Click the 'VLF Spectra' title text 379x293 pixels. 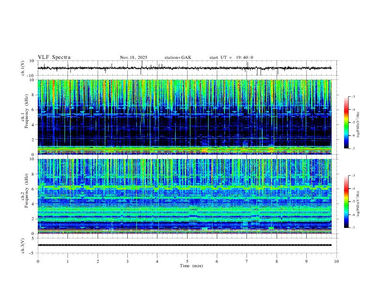[54, 57]
